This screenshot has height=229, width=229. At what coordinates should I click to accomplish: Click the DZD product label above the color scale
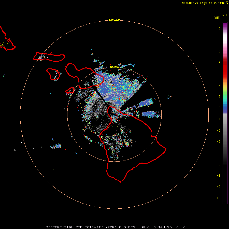click(x=224, y=15)
